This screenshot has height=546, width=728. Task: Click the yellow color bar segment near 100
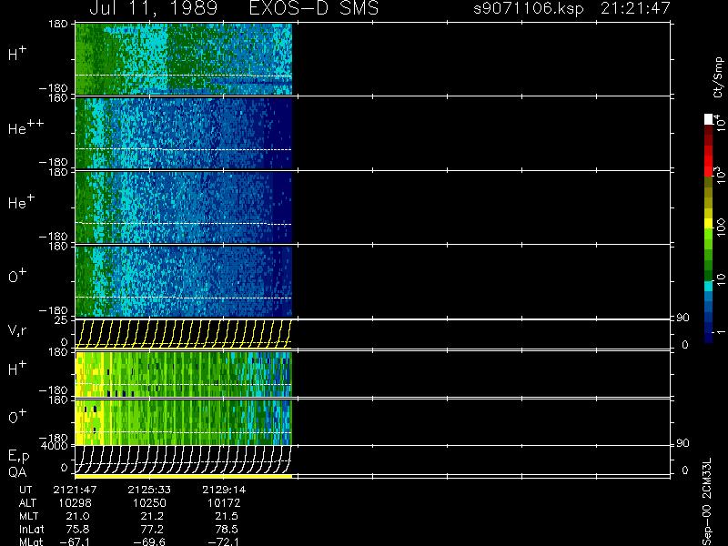709,223
